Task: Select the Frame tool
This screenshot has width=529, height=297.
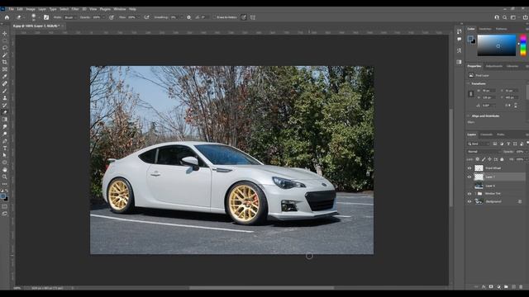Action: [5, 69]
